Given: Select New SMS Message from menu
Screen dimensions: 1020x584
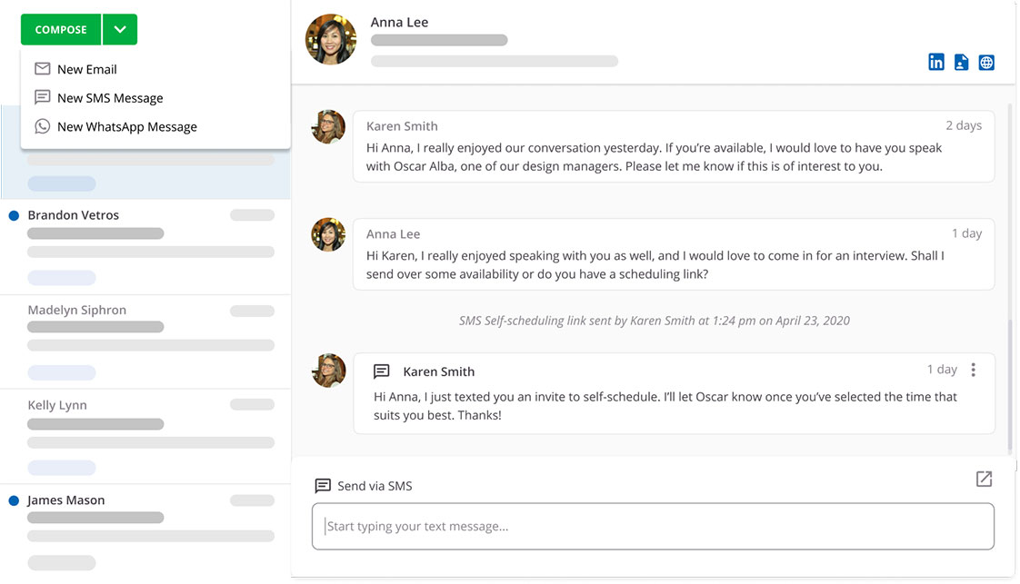Looking at the screenshot, I should (x=110, y=98).
